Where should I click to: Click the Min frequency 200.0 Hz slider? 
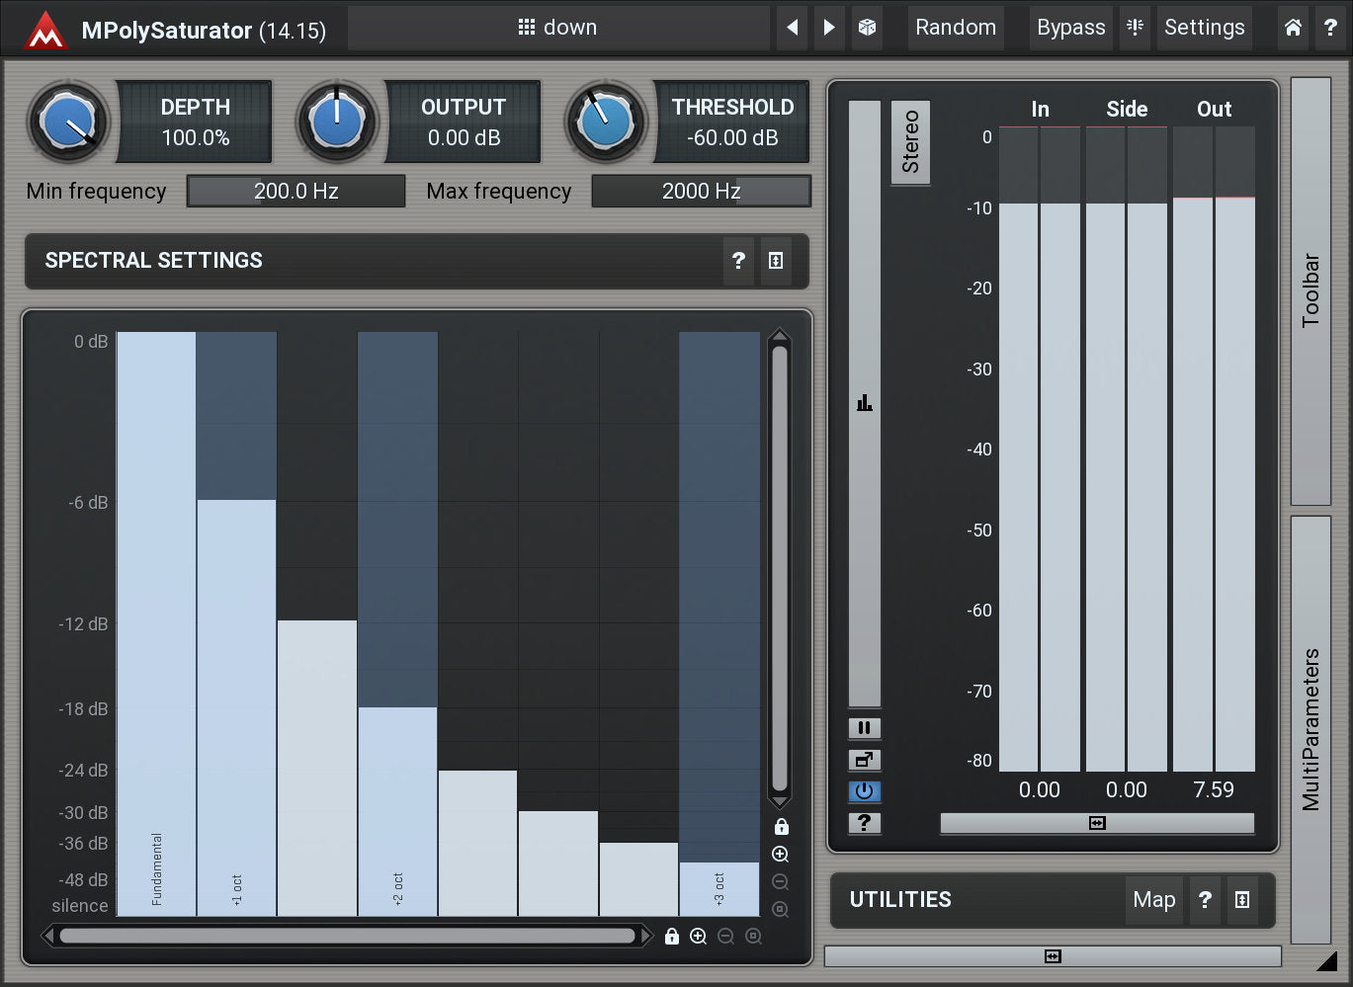coord(296,192)
